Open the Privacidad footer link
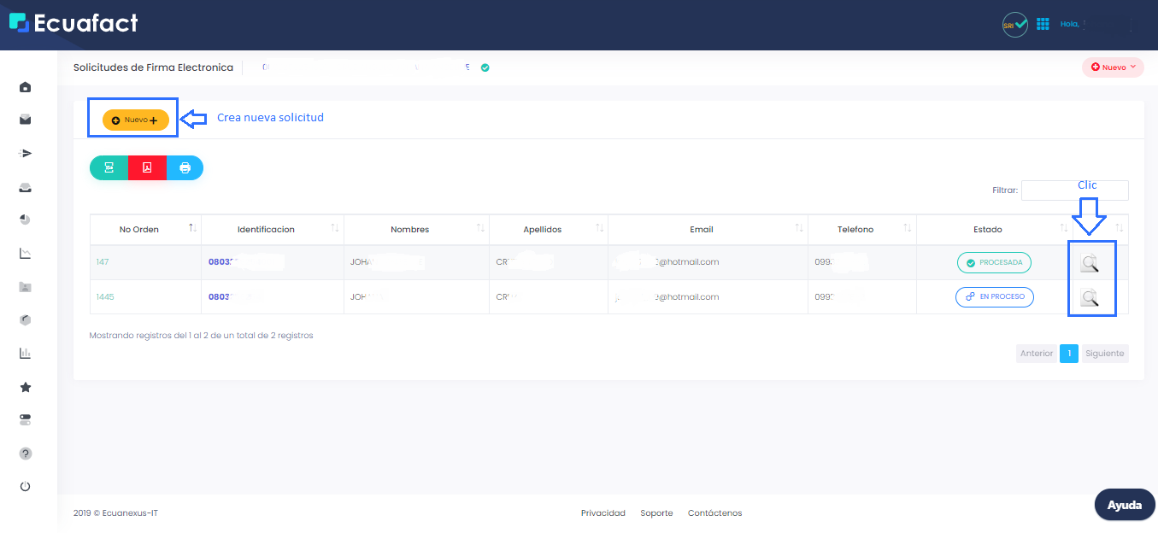 click(x=603, y=513)
